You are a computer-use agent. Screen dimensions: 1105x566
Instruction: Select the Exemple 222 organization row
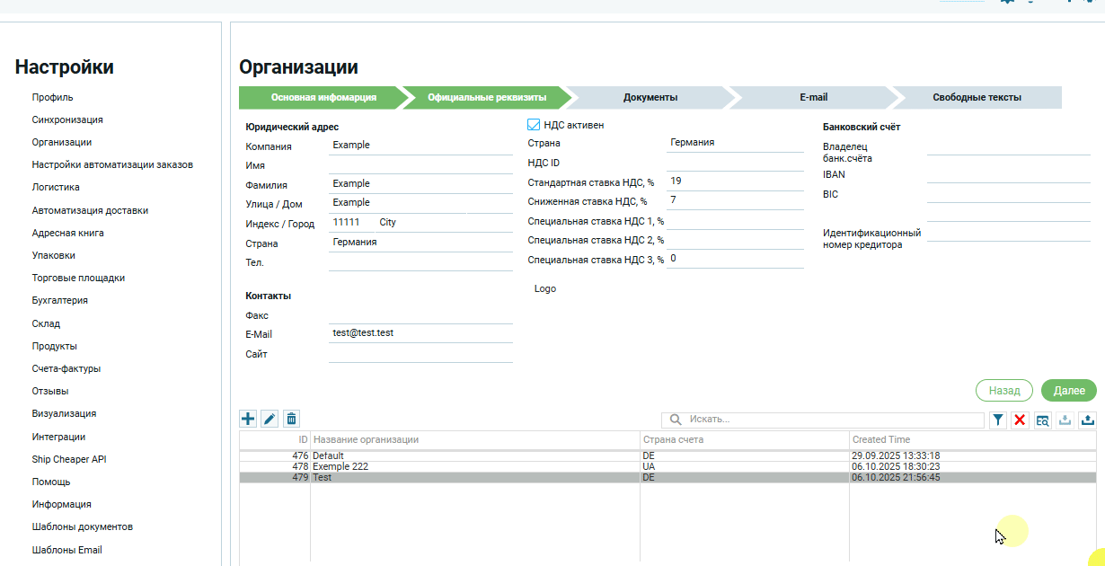tap(474, 466)
